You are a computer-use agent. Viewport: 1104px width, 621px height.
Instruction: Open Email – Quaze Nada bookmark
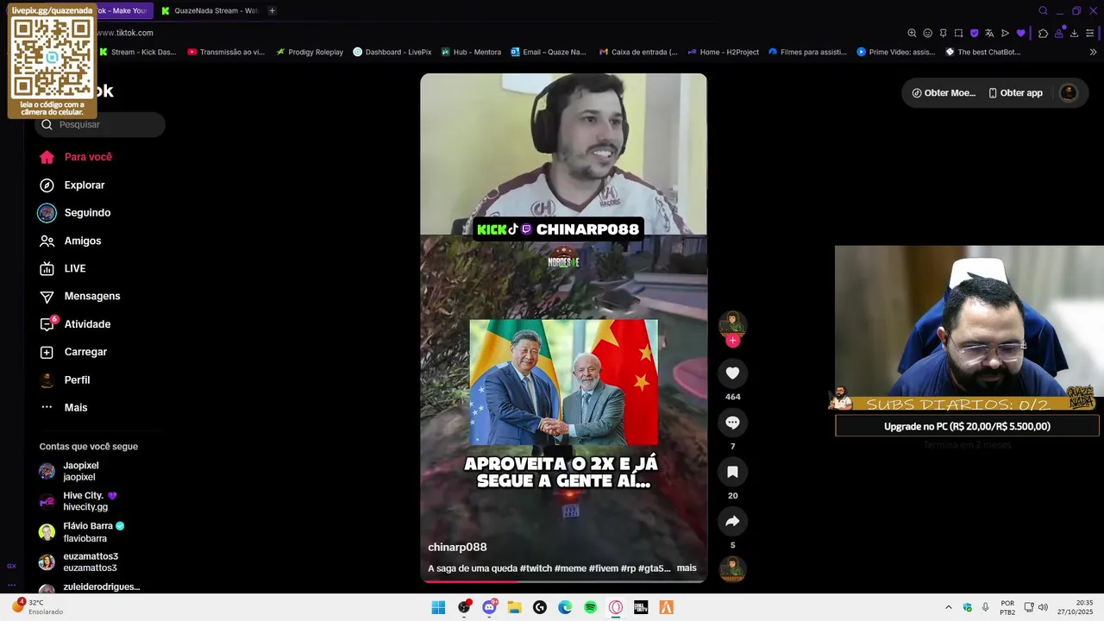click(549, 52)
